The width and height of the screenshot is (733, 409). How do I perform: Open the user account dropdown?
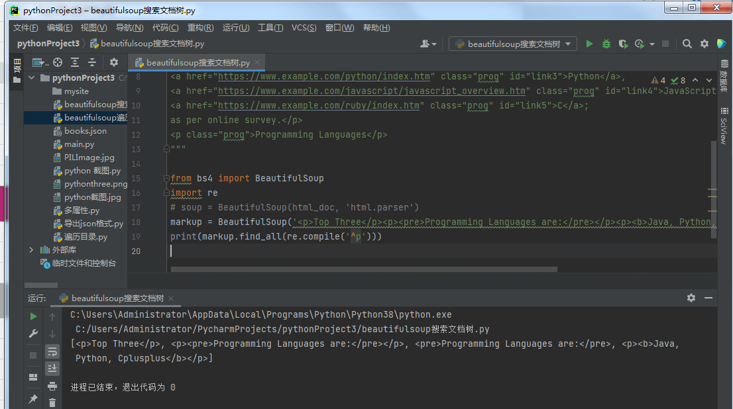point(428,44)
